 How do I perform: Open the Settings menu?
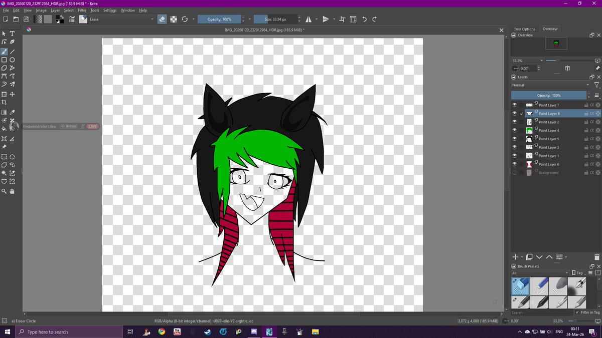coord(110,10)
